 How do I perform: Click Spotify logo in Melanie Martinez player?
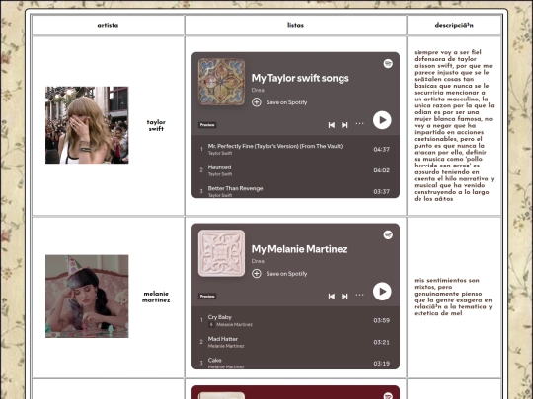tap(388, 234)
